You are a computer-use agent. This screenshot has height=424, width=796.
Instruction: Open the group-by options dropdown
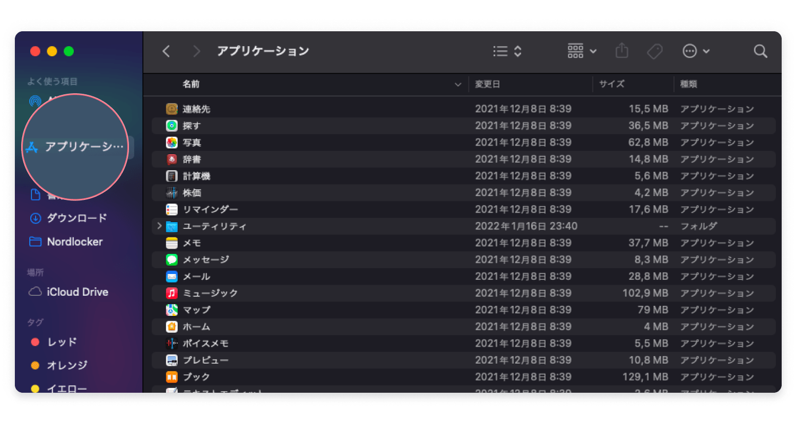tap(582, 51)
